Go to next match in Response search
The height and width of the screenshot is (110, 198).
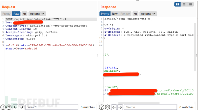tap(120, 107)
